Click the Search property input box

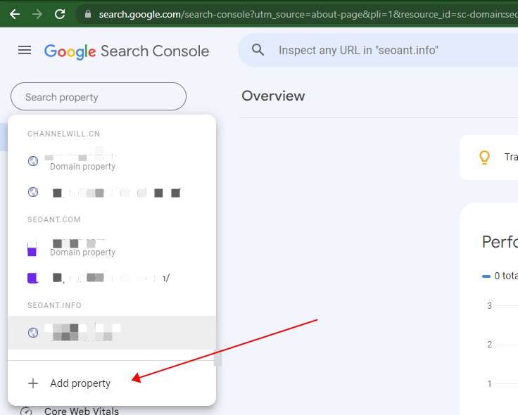(x=99, y=97)
